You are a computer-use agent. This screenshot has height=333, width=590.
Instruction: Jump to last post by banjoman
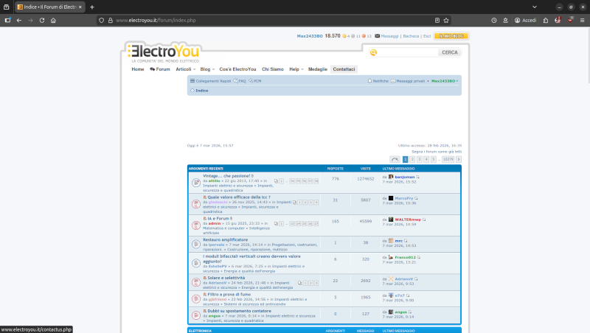(417, 177)
